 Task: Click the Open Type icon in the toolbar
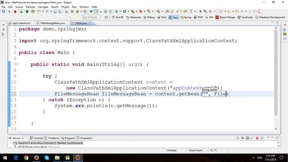pos(167,11)
